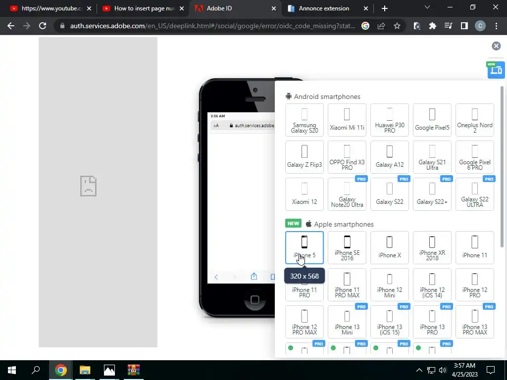Go back in browser history
The height and width of the screenshot is (380, 507).
pos(11,26)
